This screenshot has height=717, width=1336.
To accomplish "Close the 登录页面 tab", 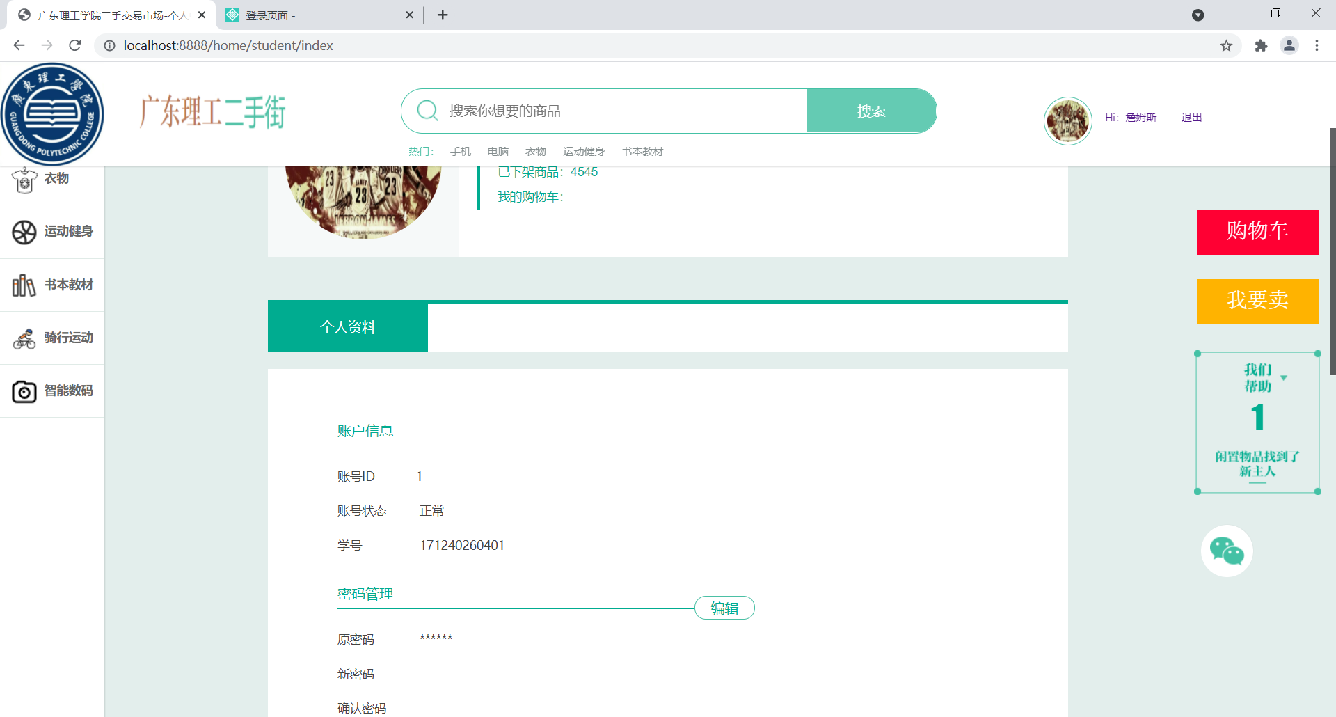I will [x=409, y=15].
